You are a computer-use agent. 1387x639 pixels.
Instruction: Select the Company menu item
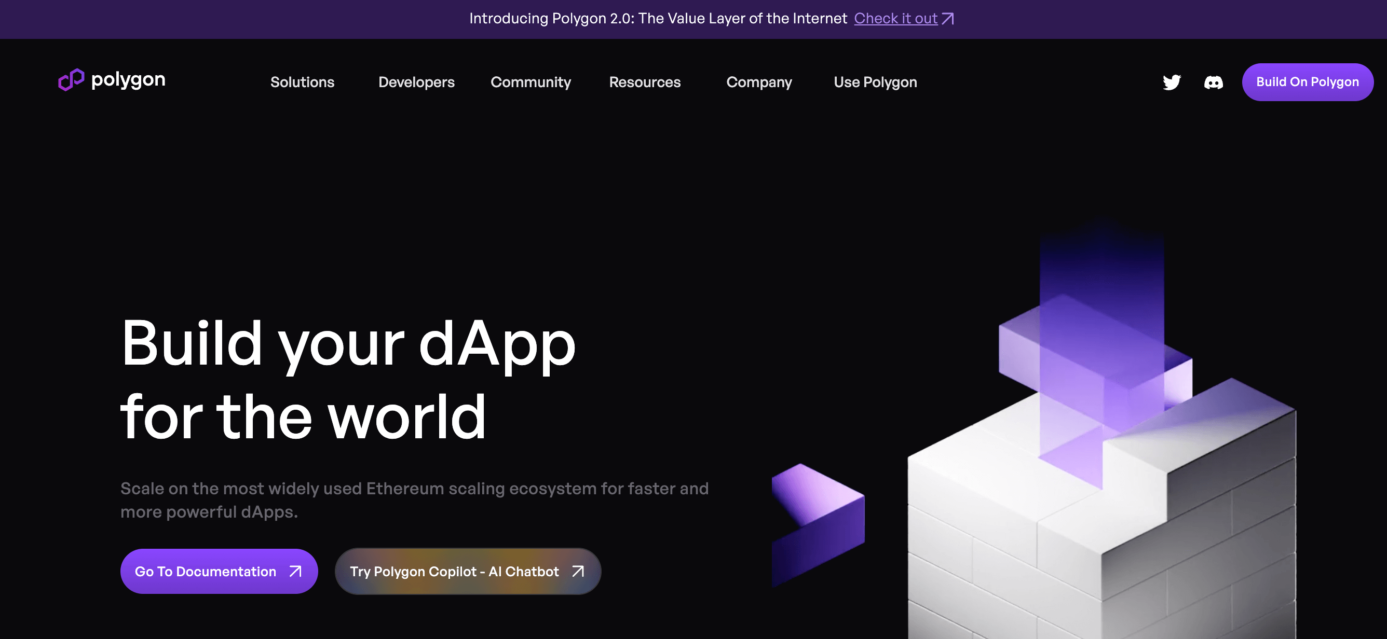759,81
